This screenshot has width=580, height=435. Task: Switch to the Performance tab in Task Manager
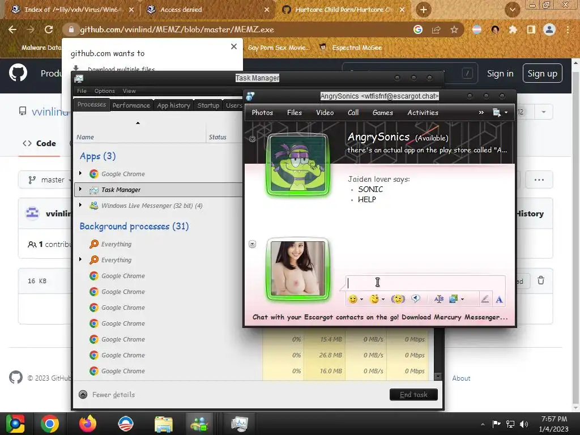(x=131, y=105)
